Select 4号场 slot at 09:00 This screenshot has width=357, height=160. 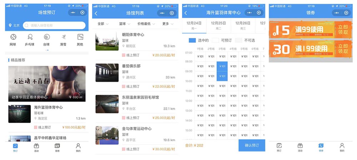(x=233, y=76)
